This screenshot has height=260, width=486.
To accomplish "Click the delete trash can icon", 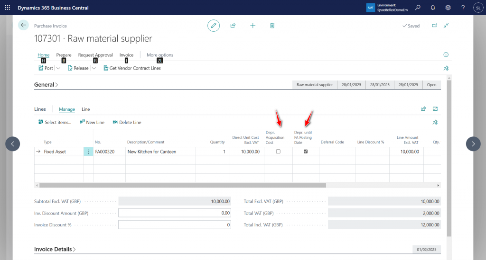I will click(272, 26).
